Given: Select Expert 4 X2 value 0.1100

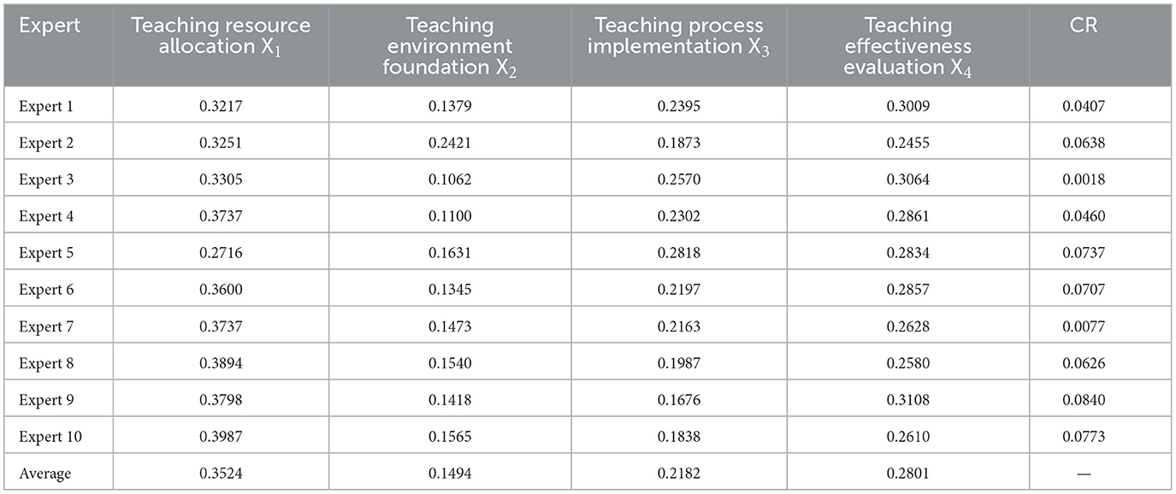Looking at the screenshot, I should coord(449,216).
